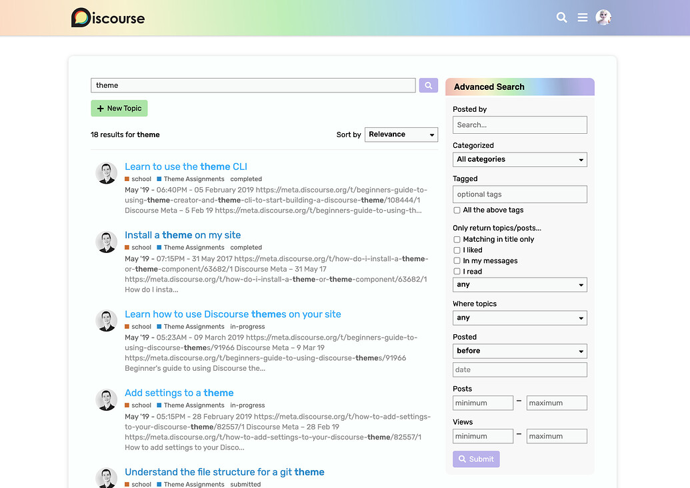Click the Discourse logo in header

click(108, 18)
